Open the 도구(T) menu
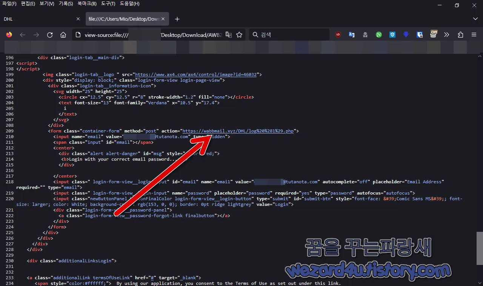This screenshot has height=286, width=483. (108, 4)
